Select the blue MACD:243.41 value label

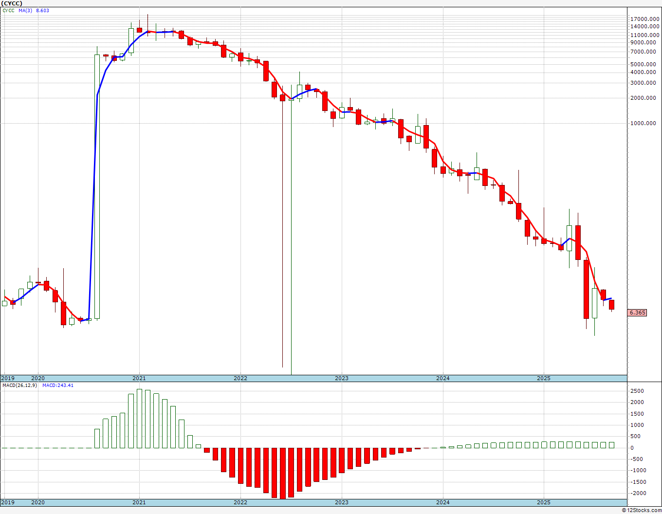click(x=58, y=385)
